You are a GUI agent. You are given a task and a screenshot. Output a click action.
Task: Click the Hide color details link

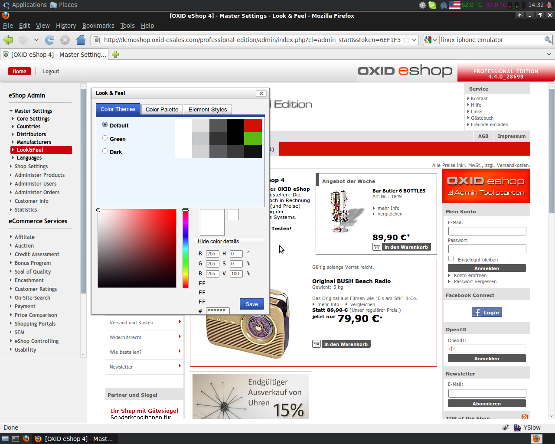pyautogui.click(x=218, y=242)
